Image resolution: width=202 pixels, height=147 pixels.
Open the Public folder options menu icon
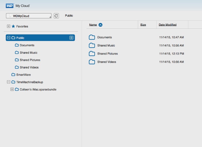coord(71,38)
